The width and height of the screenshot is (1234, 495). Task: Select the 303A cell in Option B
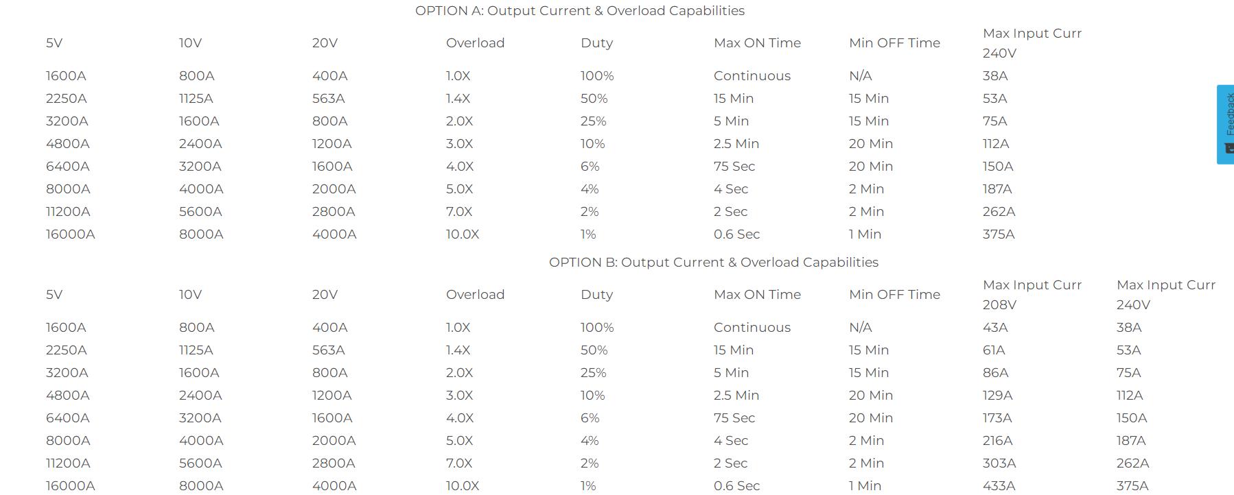click(x=999, y=463)
